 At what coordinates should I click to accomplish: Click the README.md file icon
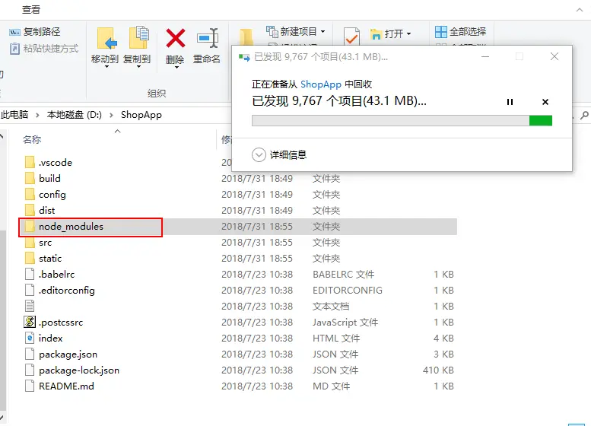30,386
